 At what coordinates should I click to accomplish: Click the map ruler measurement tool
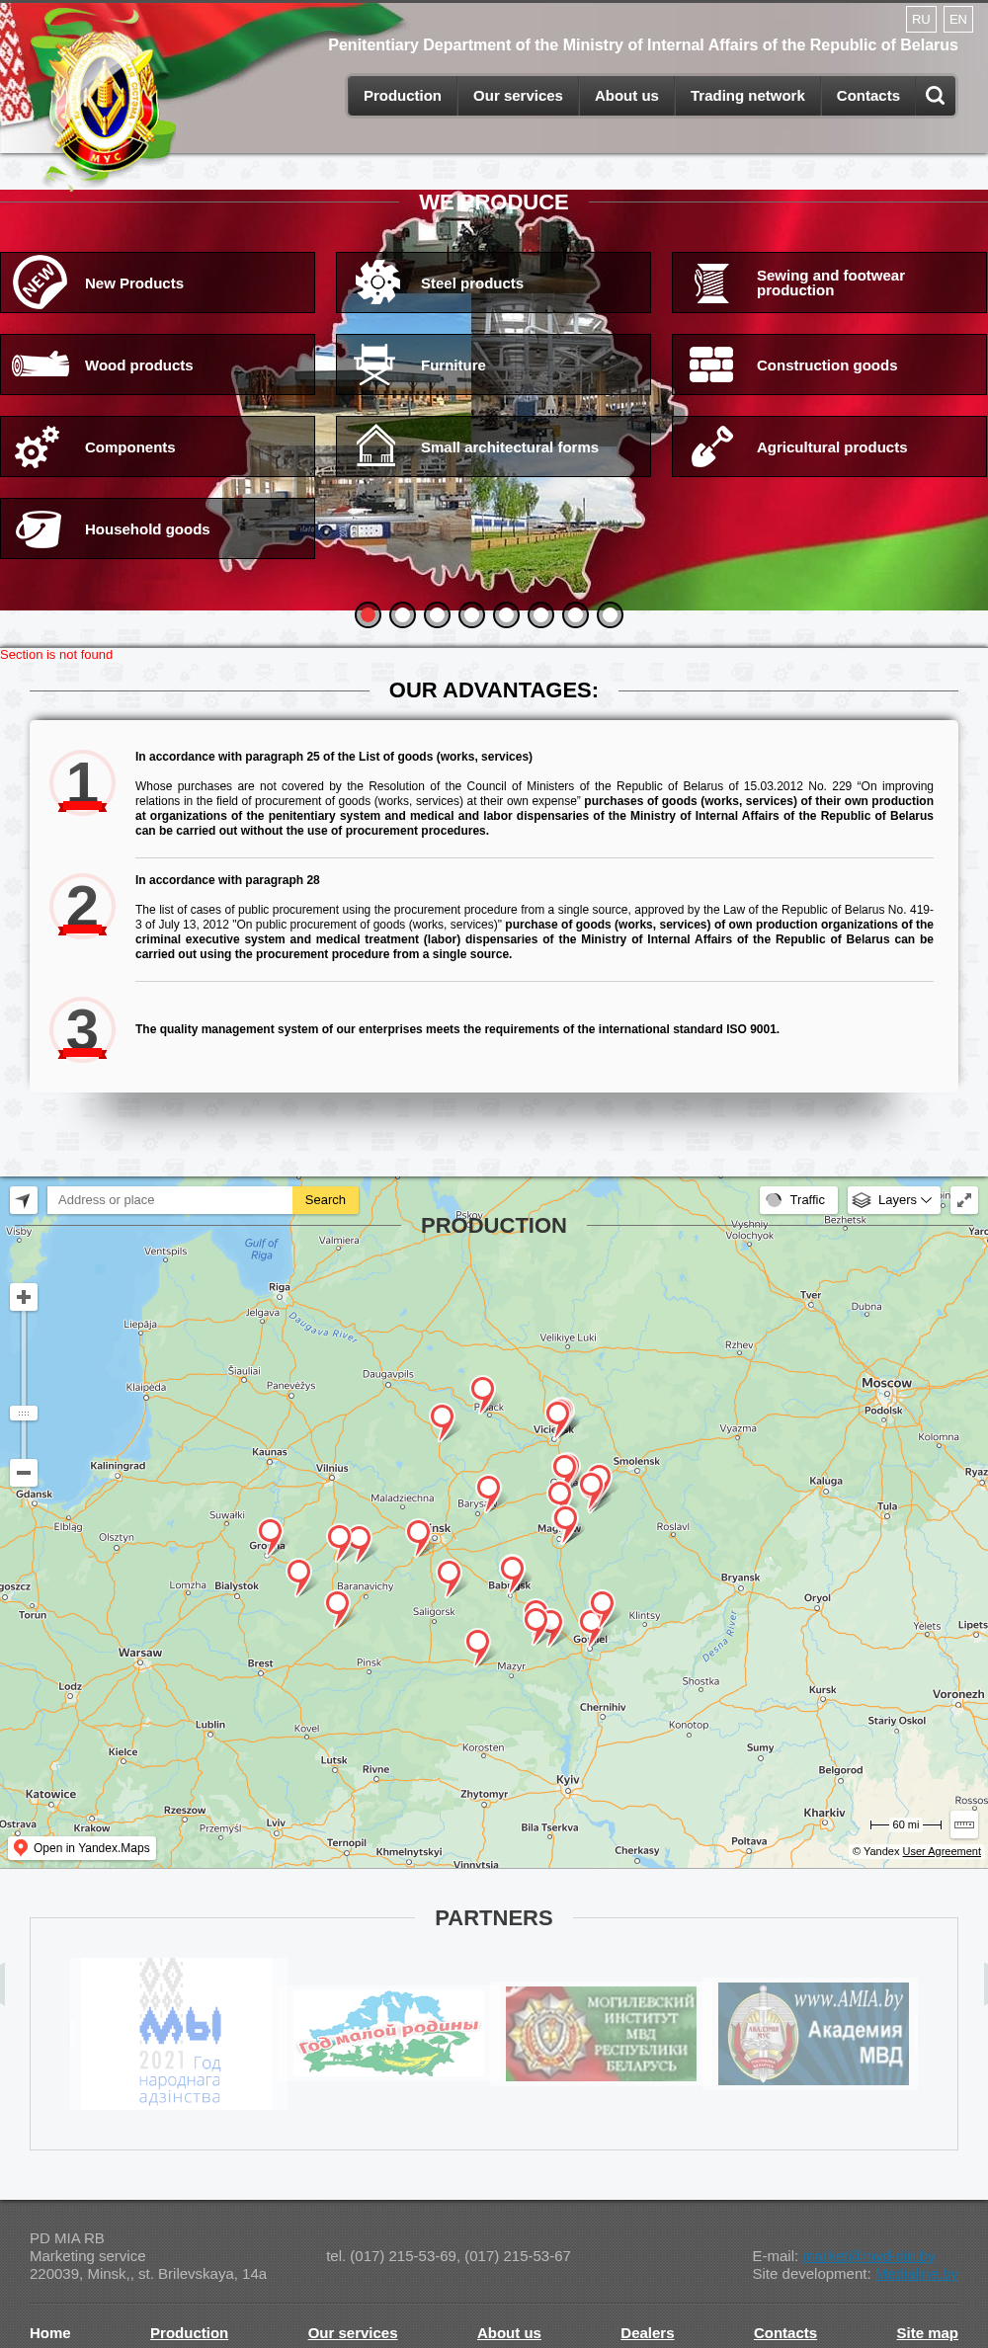point(964,1824)
